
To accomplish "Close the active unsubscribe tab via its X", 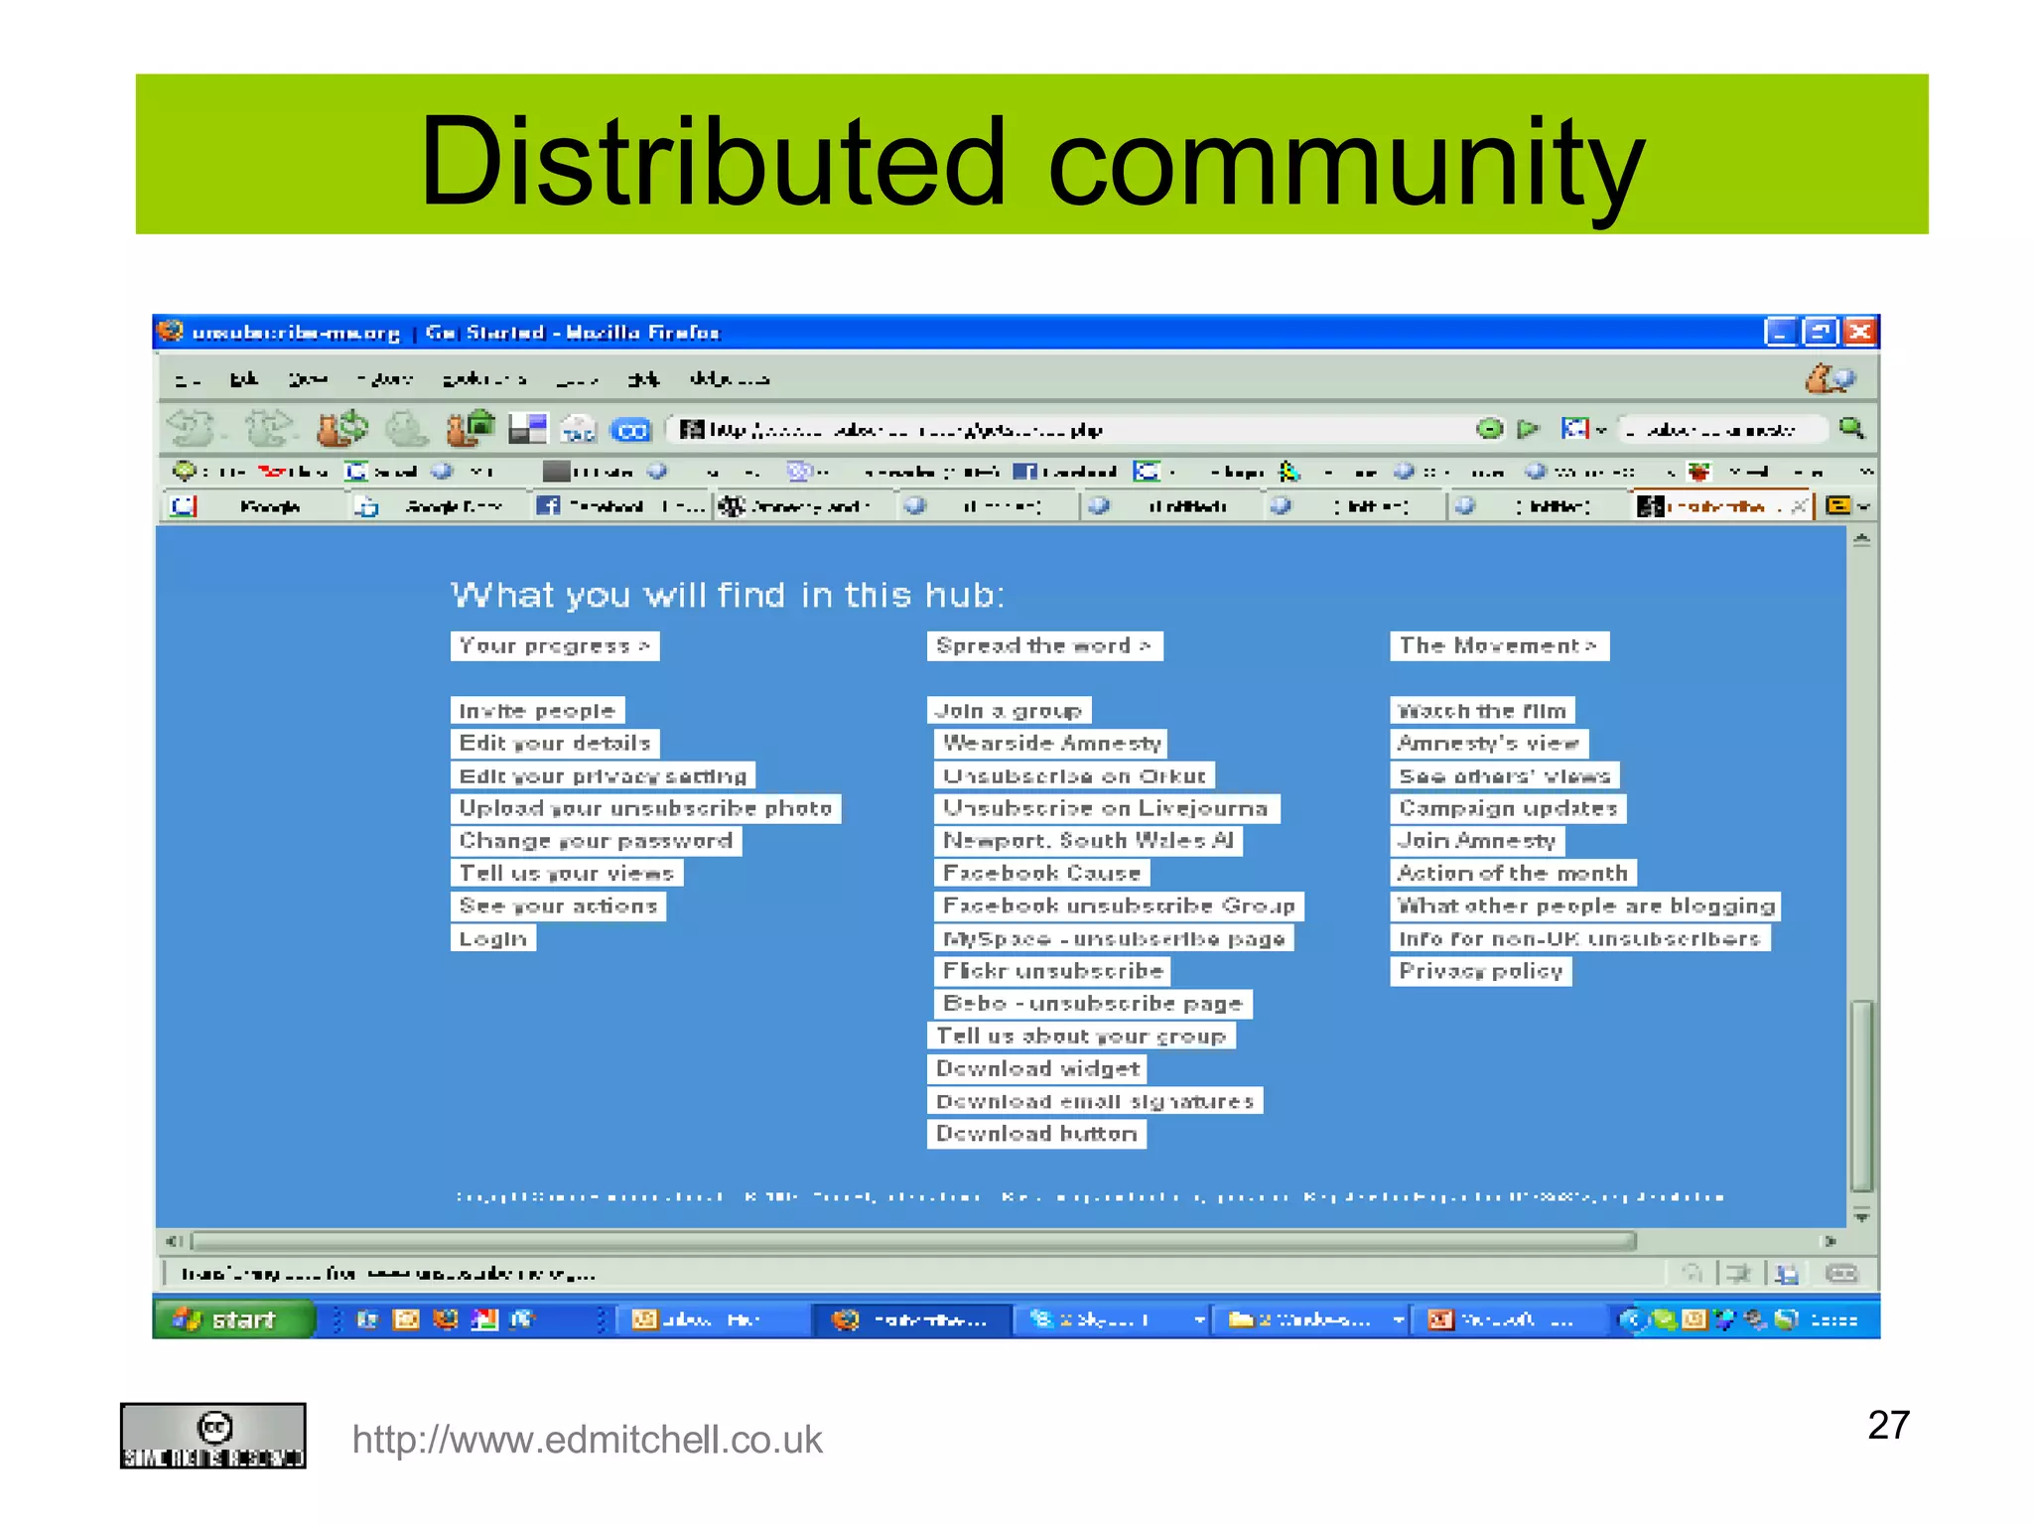I will click(x=1799, y=506).
